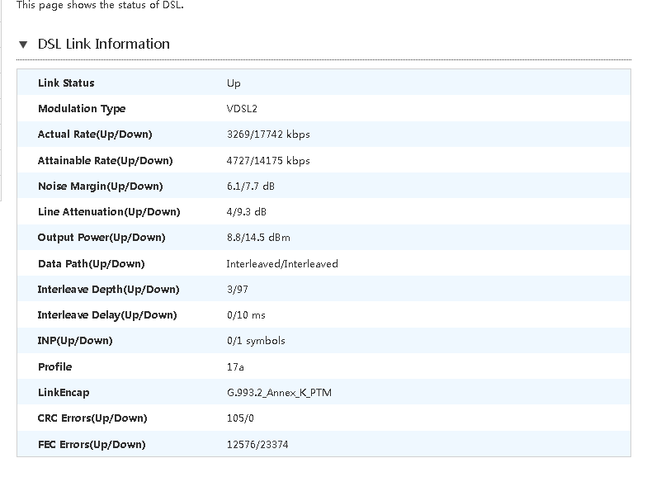Click the Modulation Type label
661x477 pixels.
82,109
